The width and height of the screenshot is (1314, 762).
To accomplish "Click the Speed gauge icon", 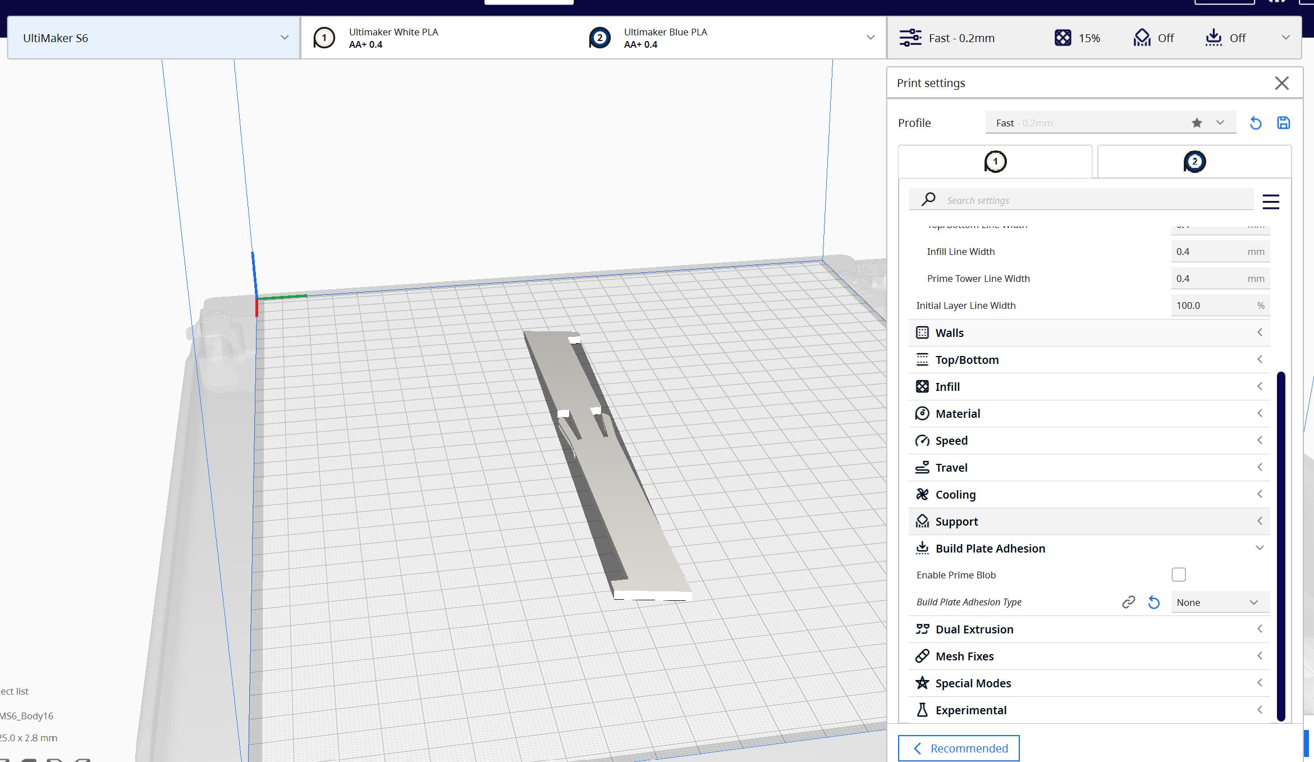I will click(922, 440).
